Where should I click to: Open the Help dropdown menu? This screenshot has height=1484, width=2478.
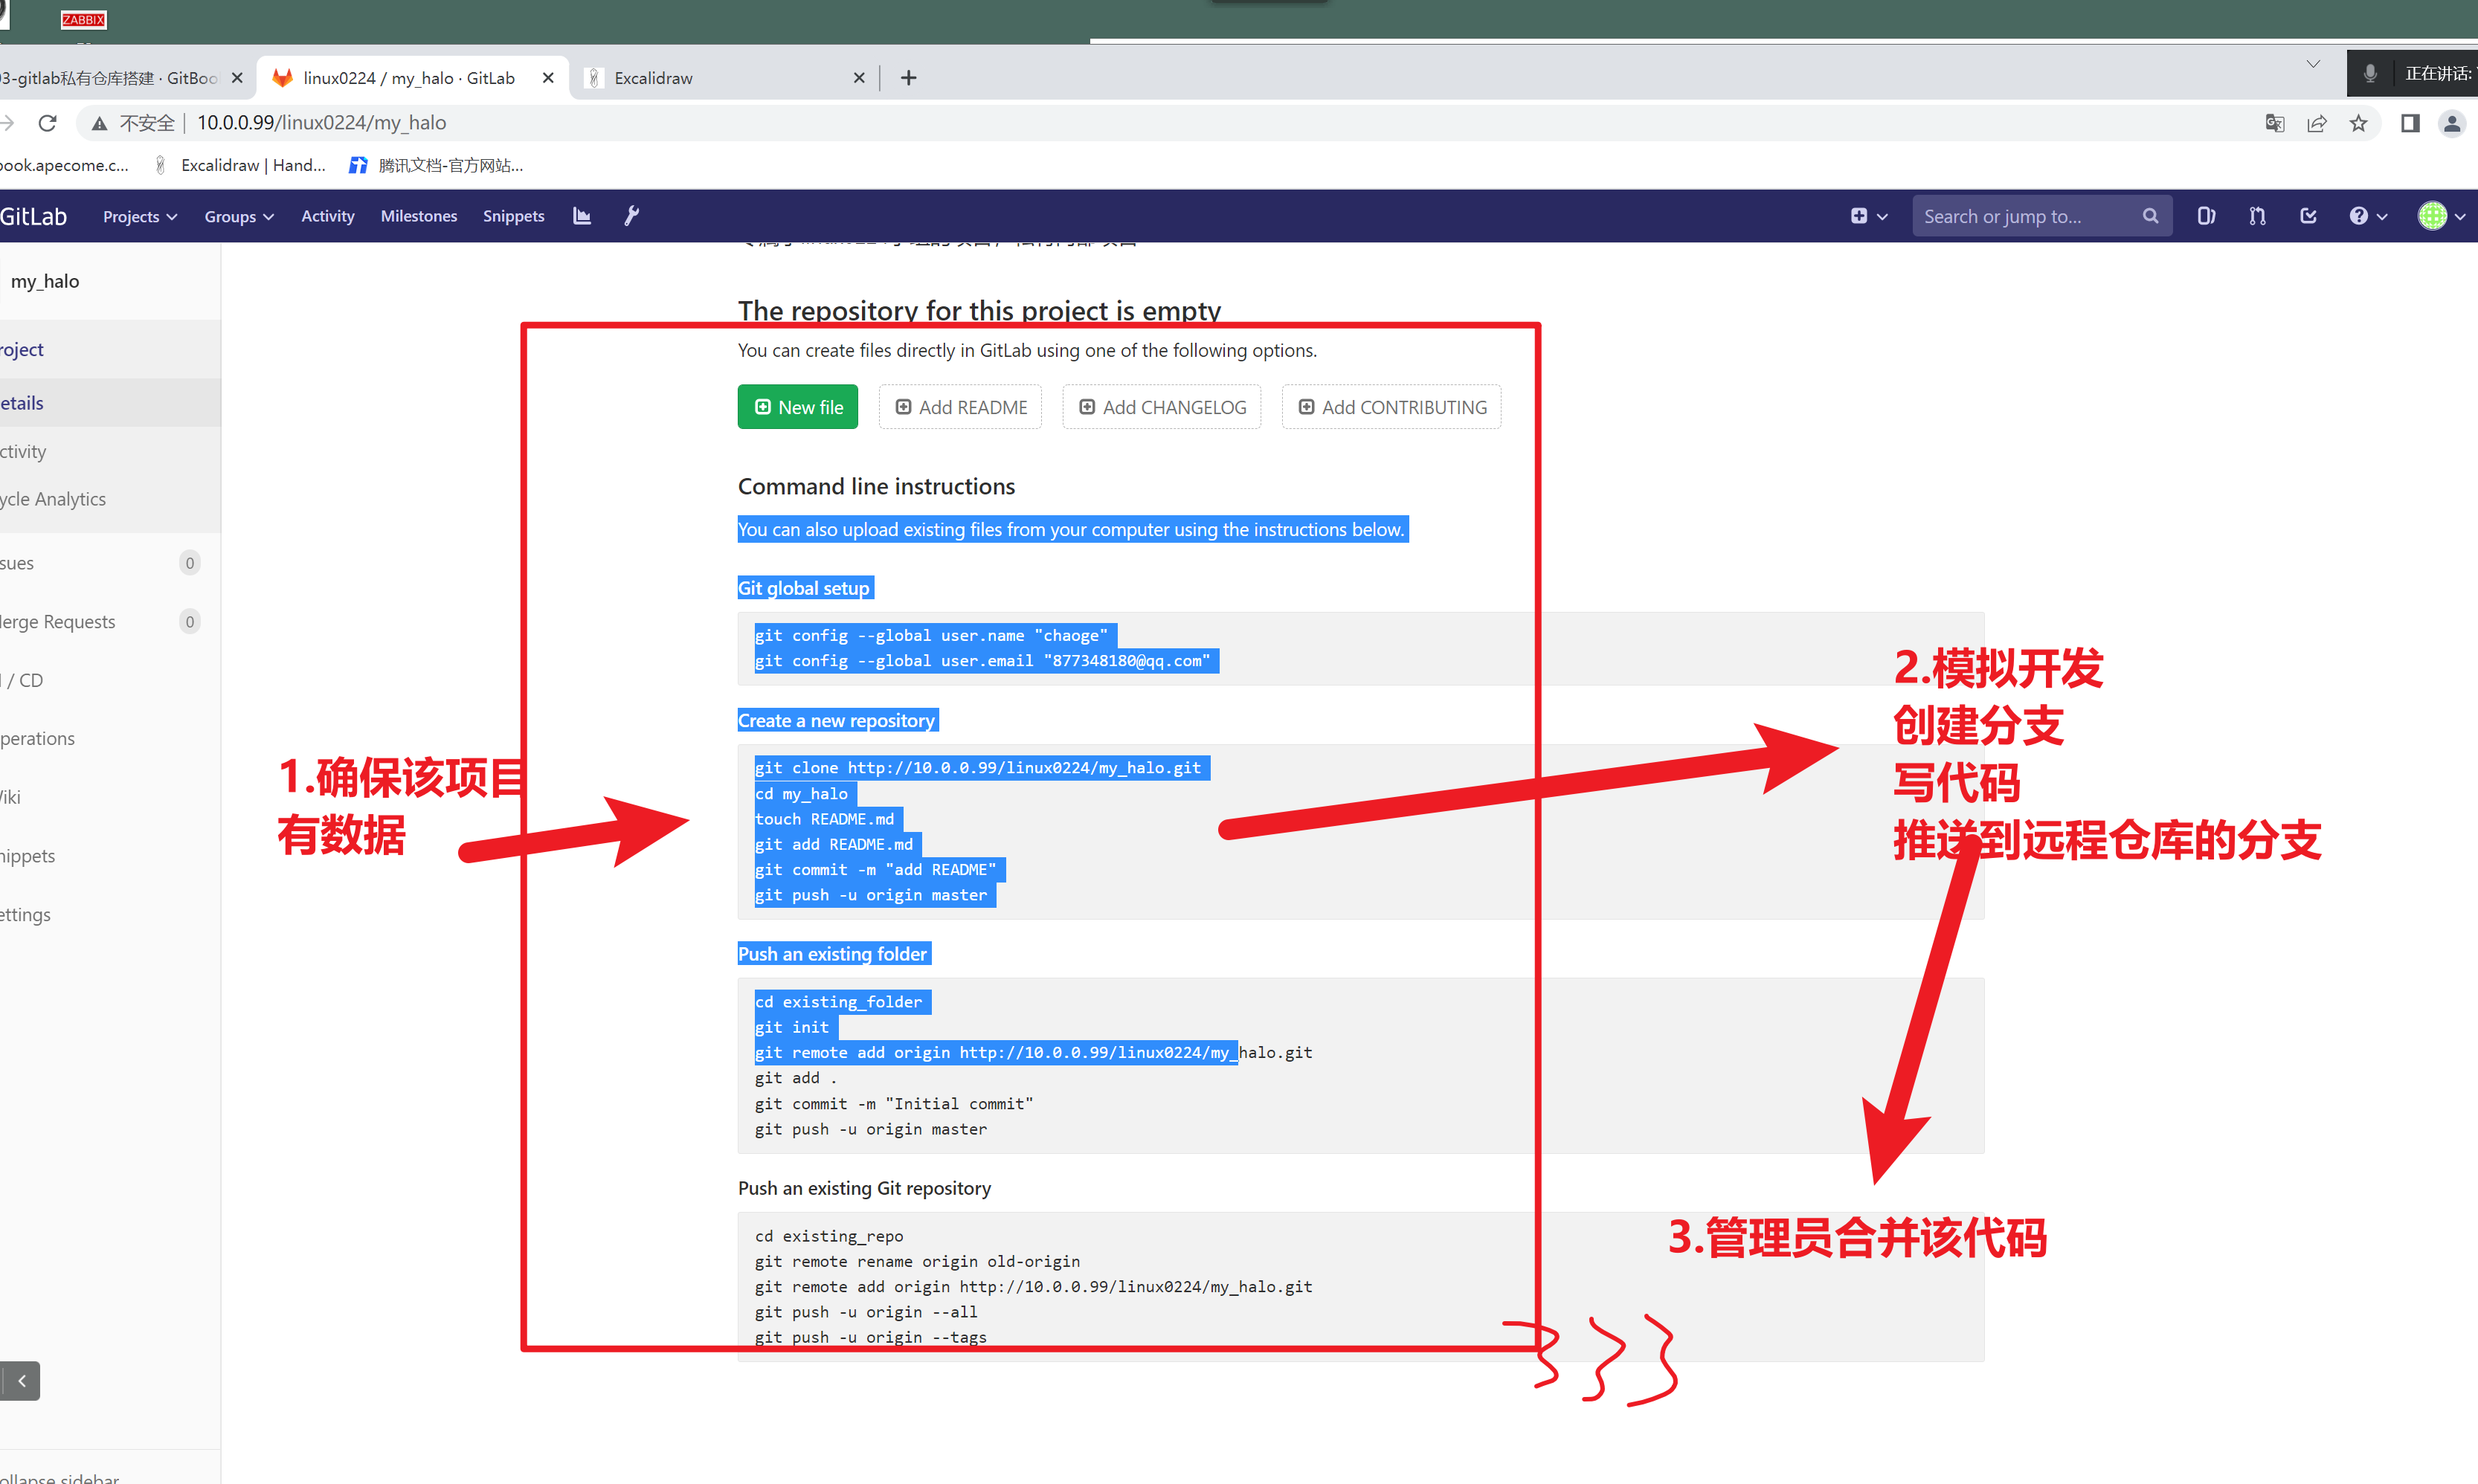pos(2367,216)
